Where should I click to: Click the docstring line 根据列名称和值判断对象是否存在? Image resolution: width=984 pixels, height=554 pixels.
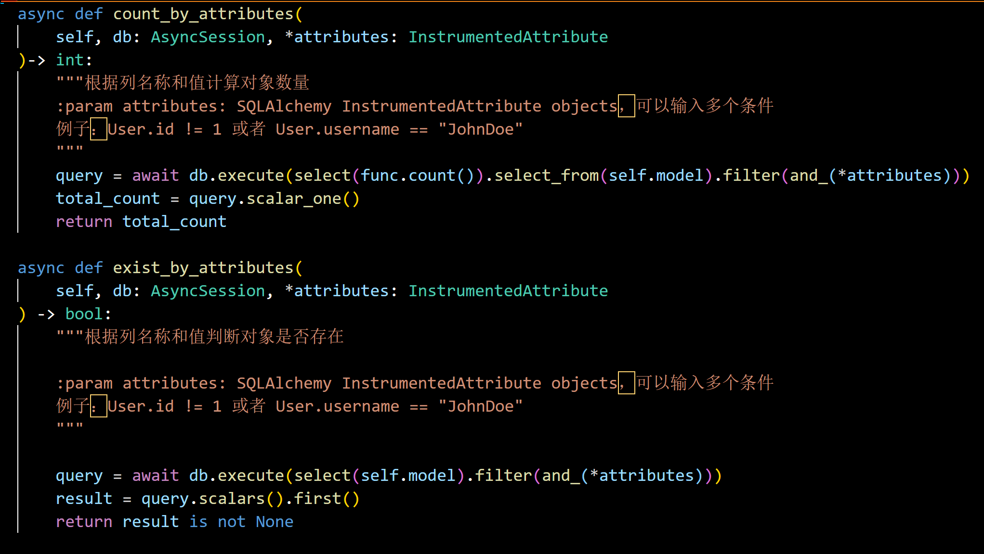coord(214,337)
